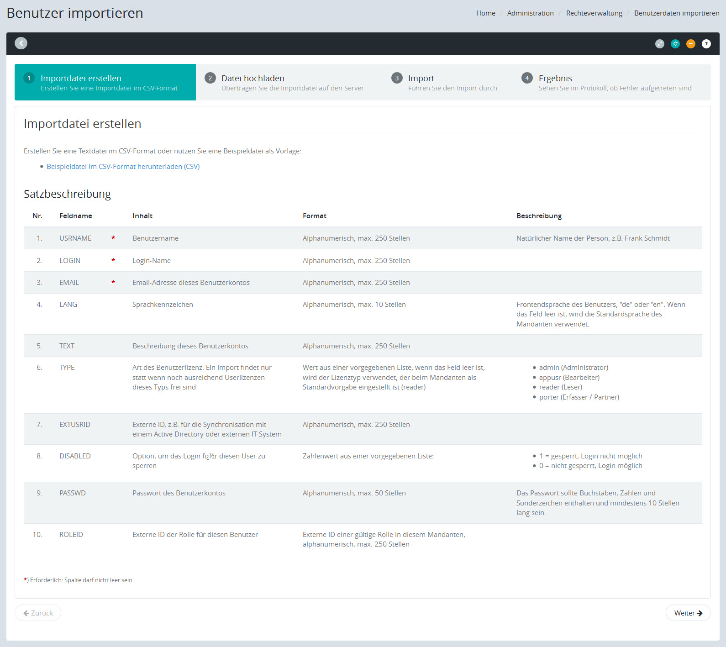Click step number 1 circle icon
The image size is (726, 647).
[x=29, y=78]
